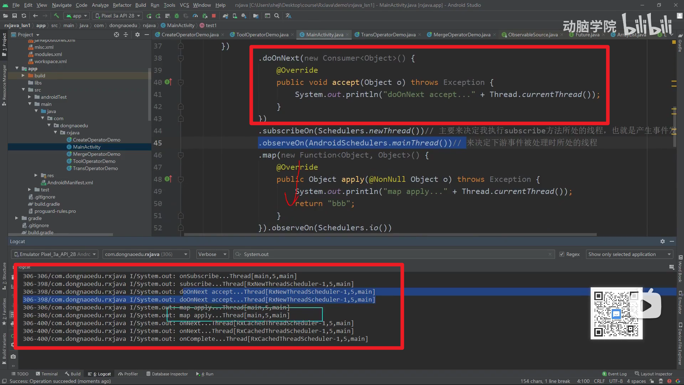Screen dimensions: 684x385
Task: Open the app run configuration dropdown
Action: [x=77, y=16]
